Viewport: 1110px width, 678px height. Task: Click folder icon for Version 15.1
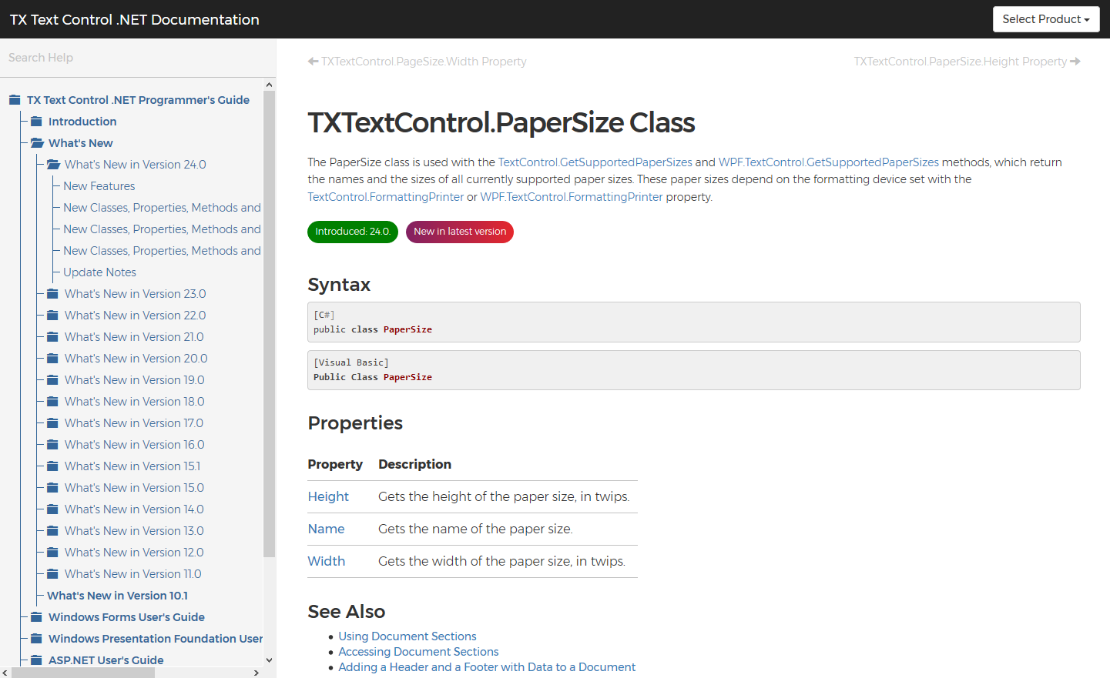[52, 466]
